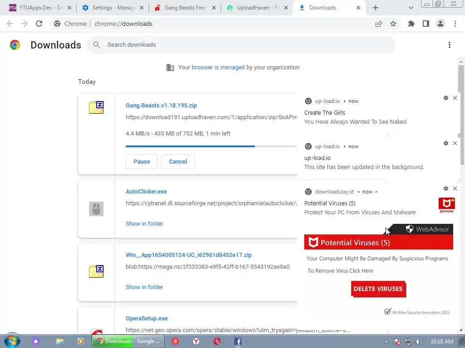Click the McAfee logo in notification
Viewport: 465px width, 348px height.
point(447,205)
